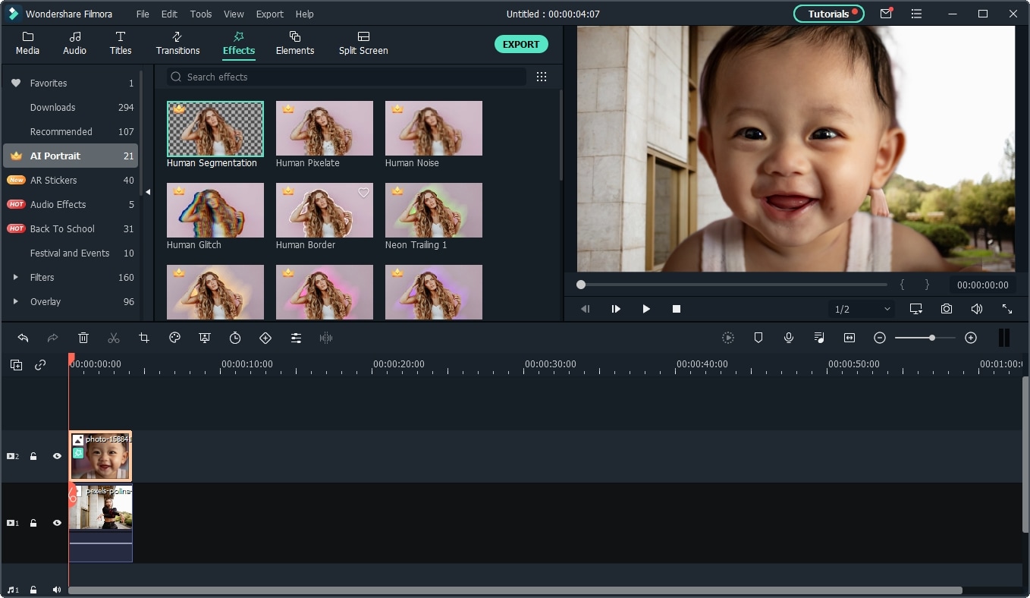Favorite the Human Border effect heart
This screenshot has width=1030, height=598.
click(x=363, y=193)
